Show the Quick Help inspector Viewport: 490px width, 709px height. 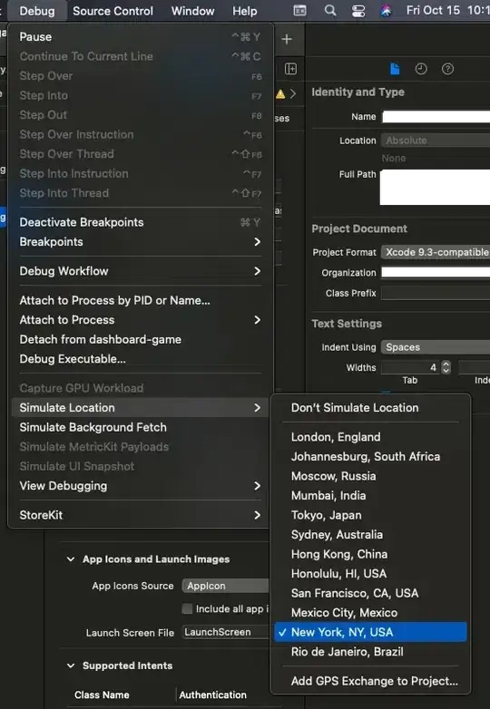point(447,69)
